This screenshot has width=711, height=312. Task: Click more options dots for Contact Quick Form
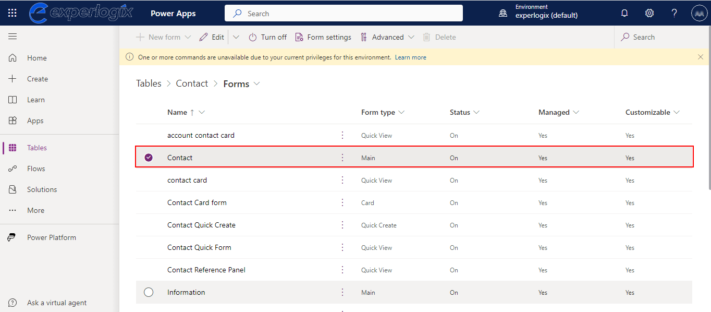pyautogui.click(x=342, y=247)
